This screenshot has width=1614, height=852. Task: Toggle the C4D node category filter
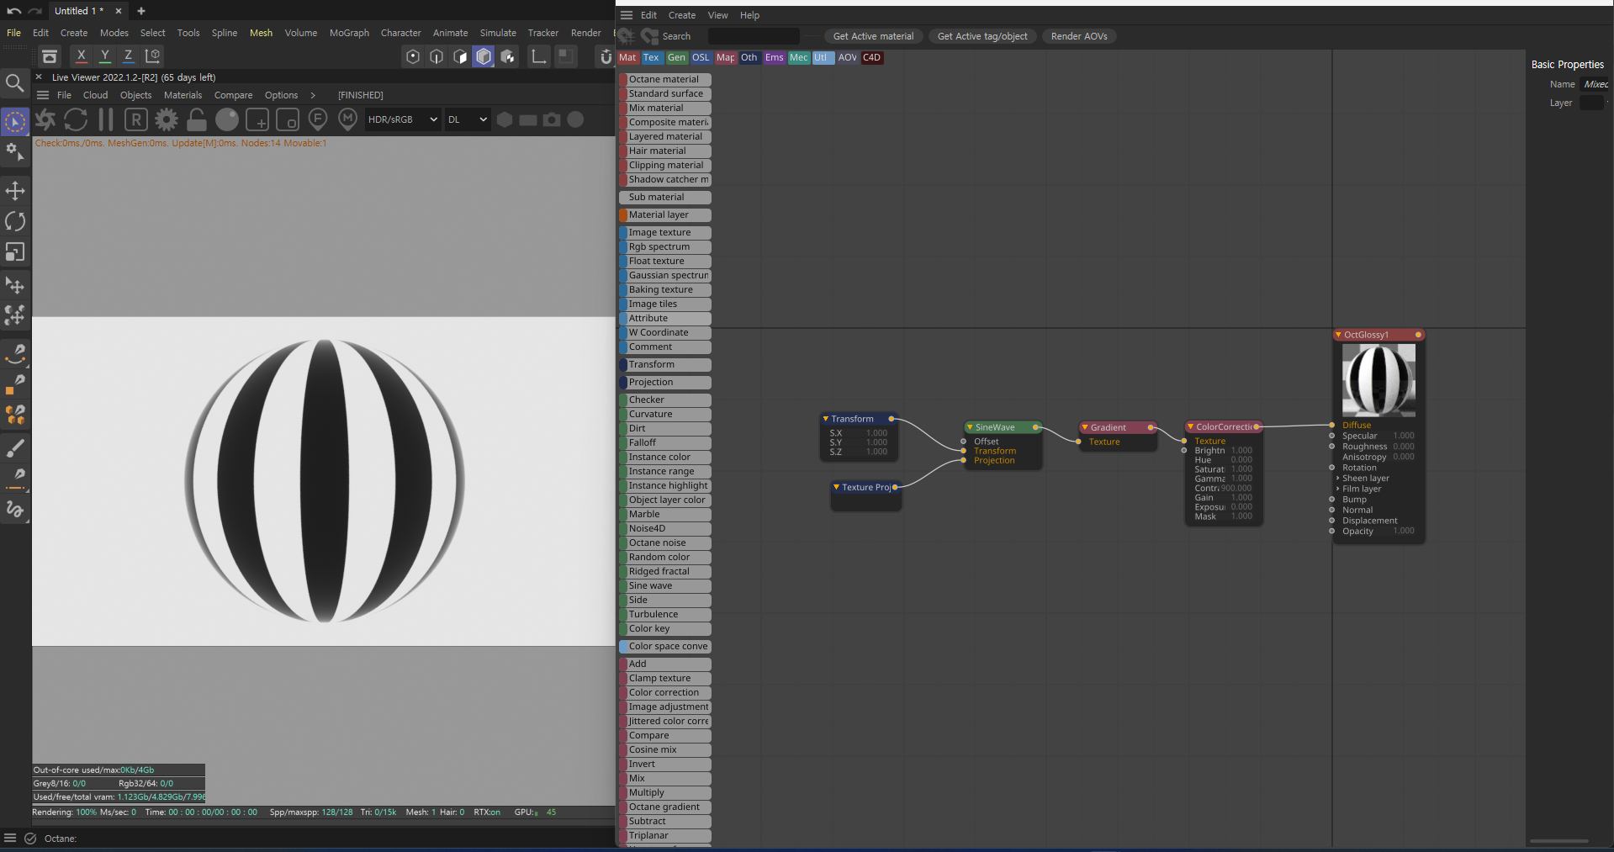pos(872,58)
